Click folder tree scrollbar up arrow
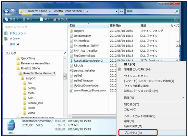 tap(65, 58)
